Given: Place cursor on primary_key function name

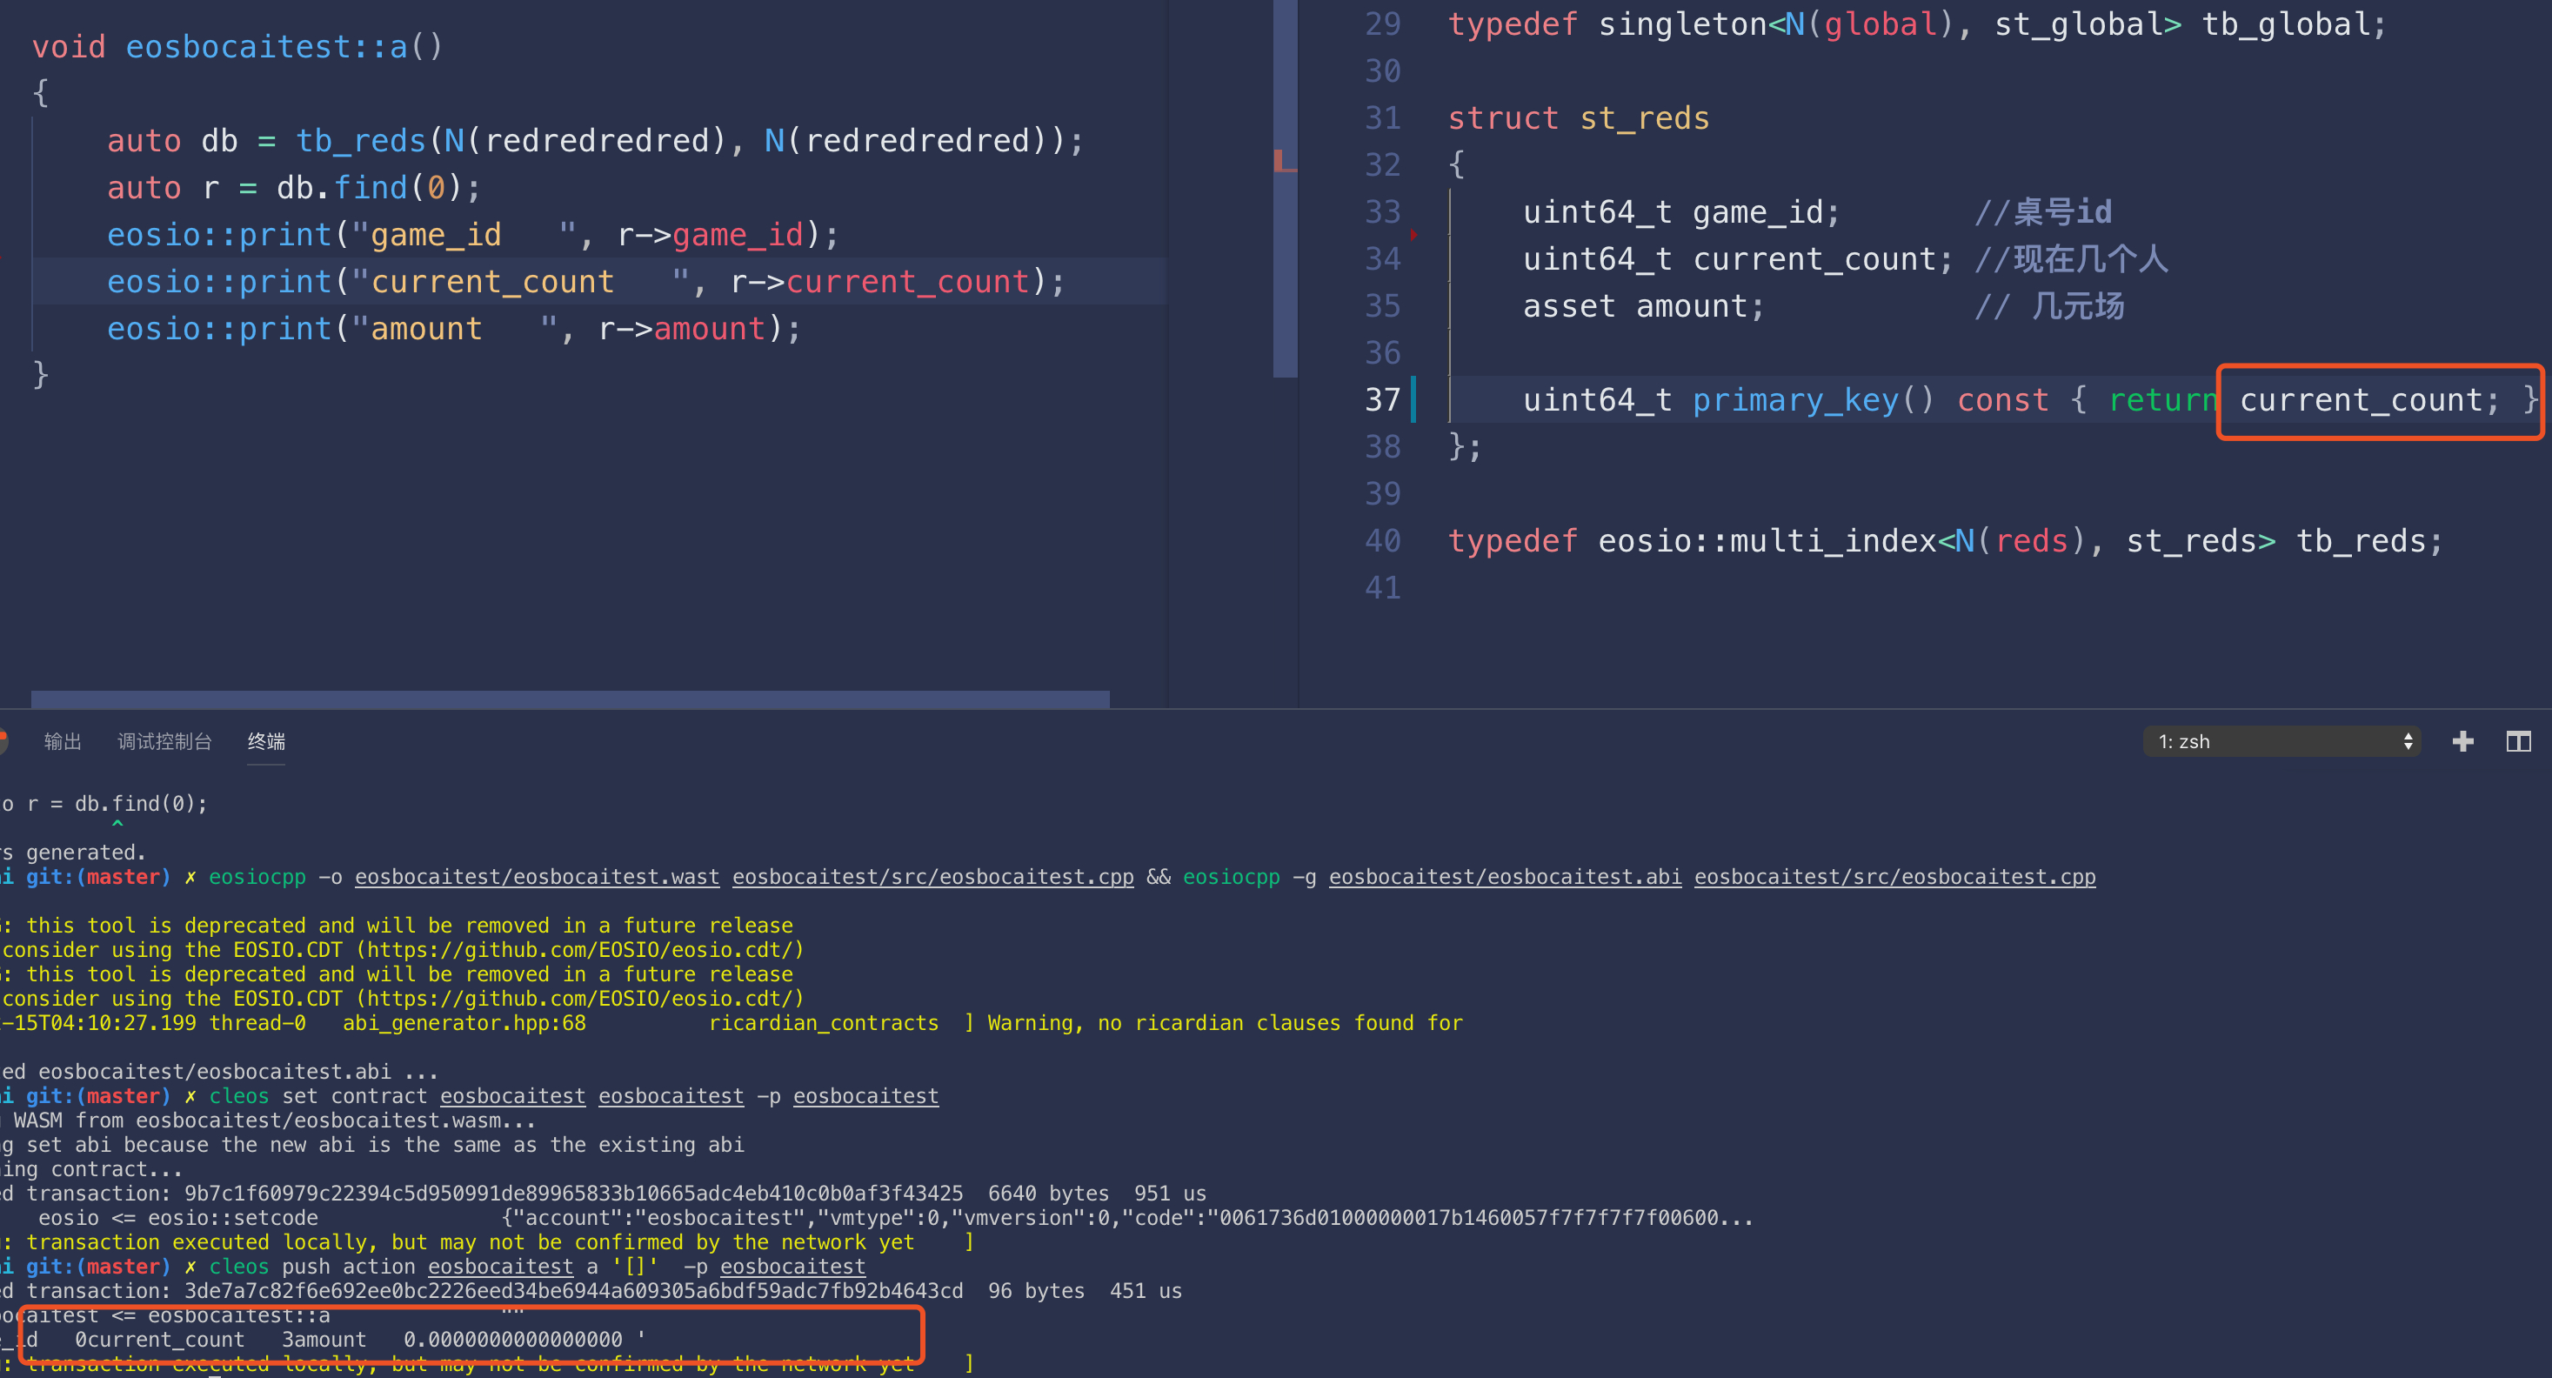Looking at the screenshot, I should pos(1795,399).
